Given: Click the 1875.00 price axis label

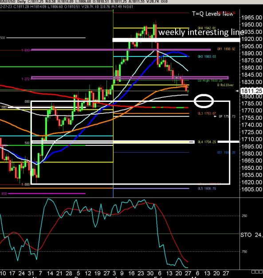Looking at the screenshot, I should (251, 60).
